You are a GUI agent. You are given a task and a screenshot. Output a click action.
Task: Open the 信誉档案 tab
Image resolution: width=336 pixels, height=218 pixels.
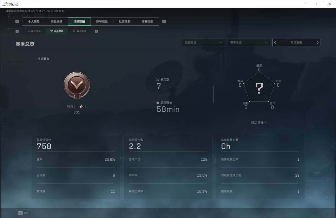point(147,21)
